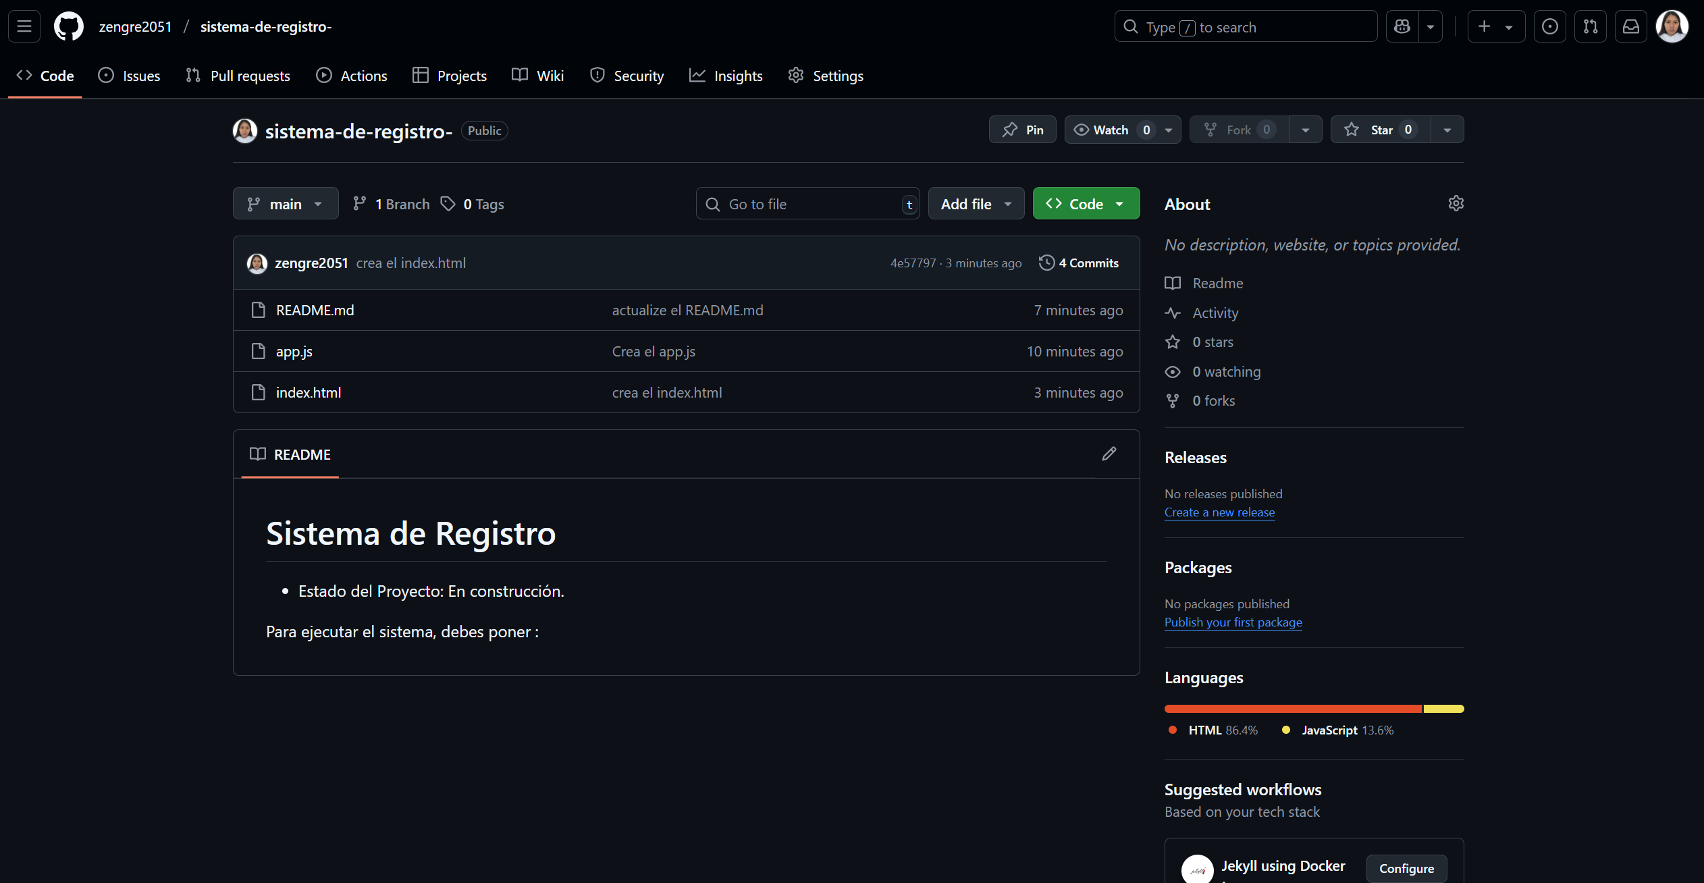
Task: Click HTML 86.4% language legend
Action: pos(1213,730)
